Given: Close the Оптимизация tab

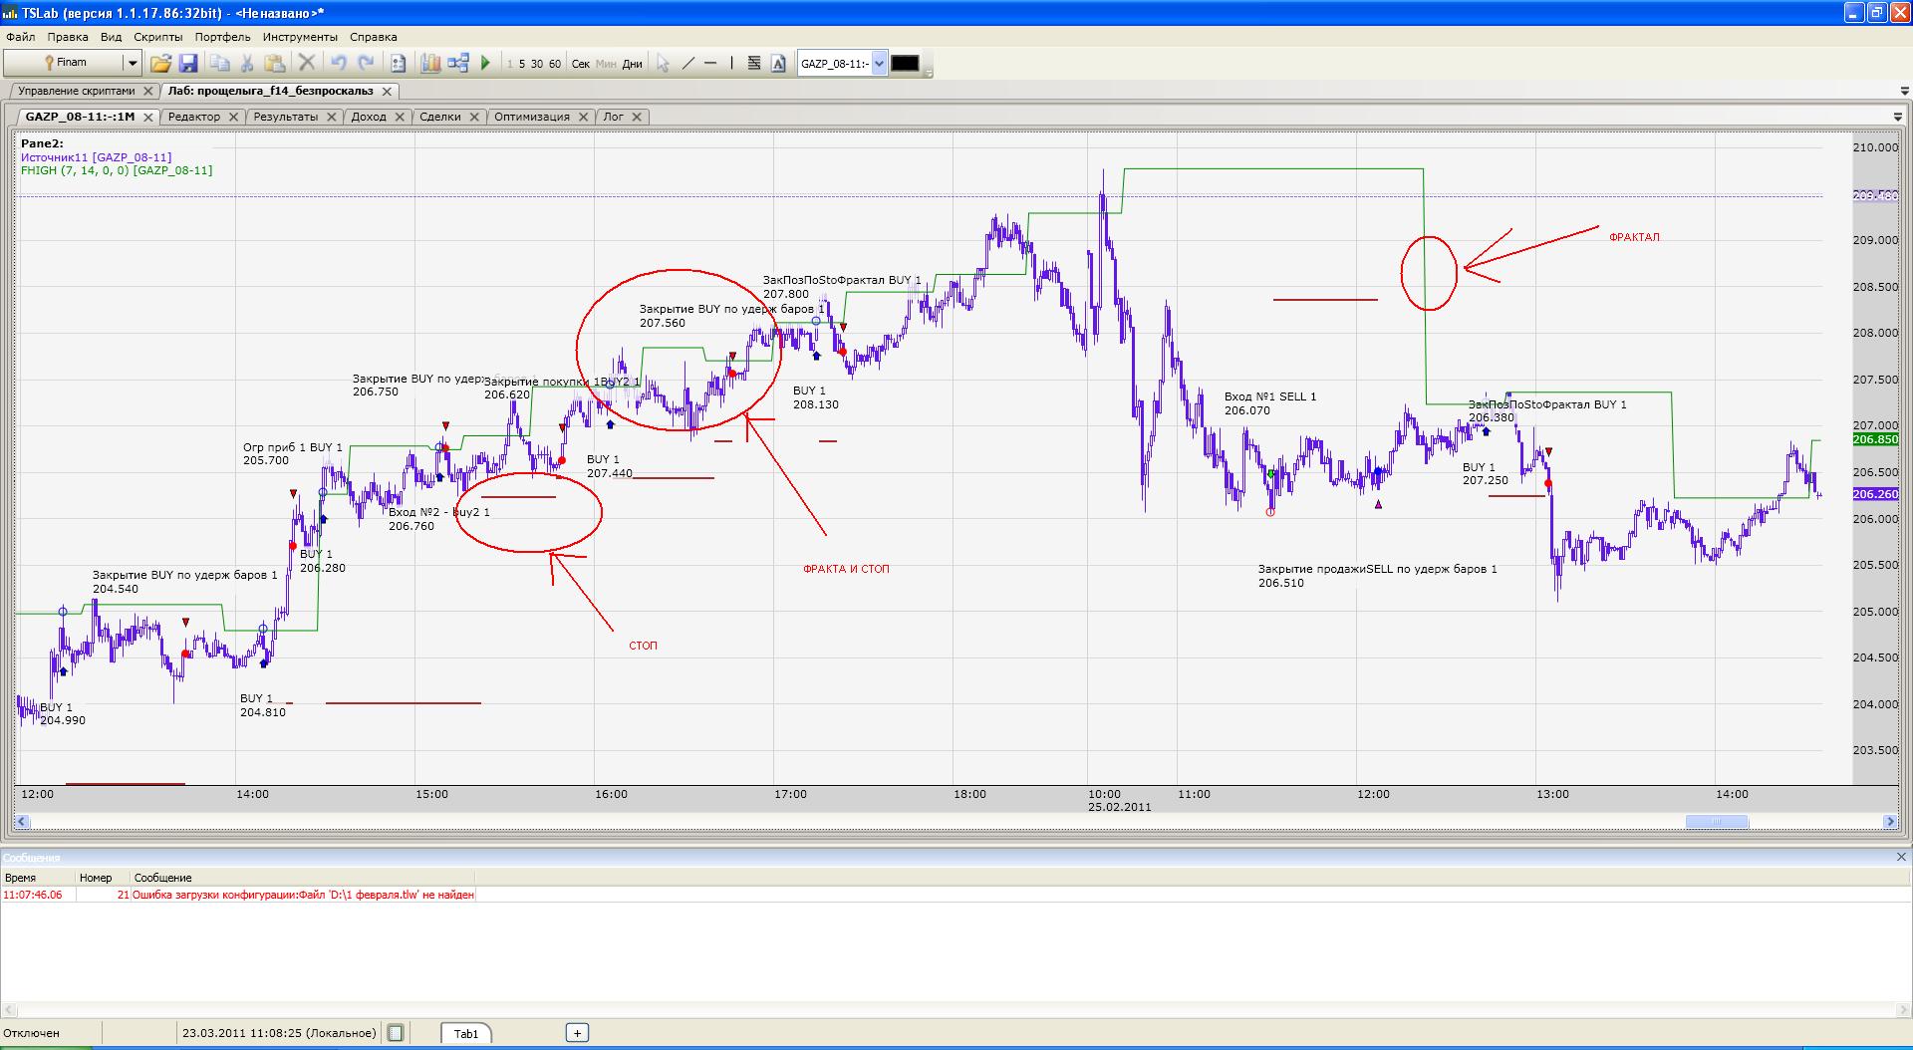Looking at the screenshot, I should [x=584, y=117].
